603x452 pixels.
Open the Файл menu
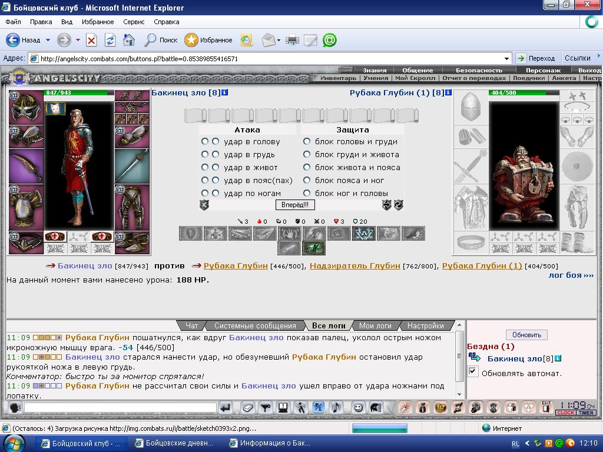tap(13, 22)
